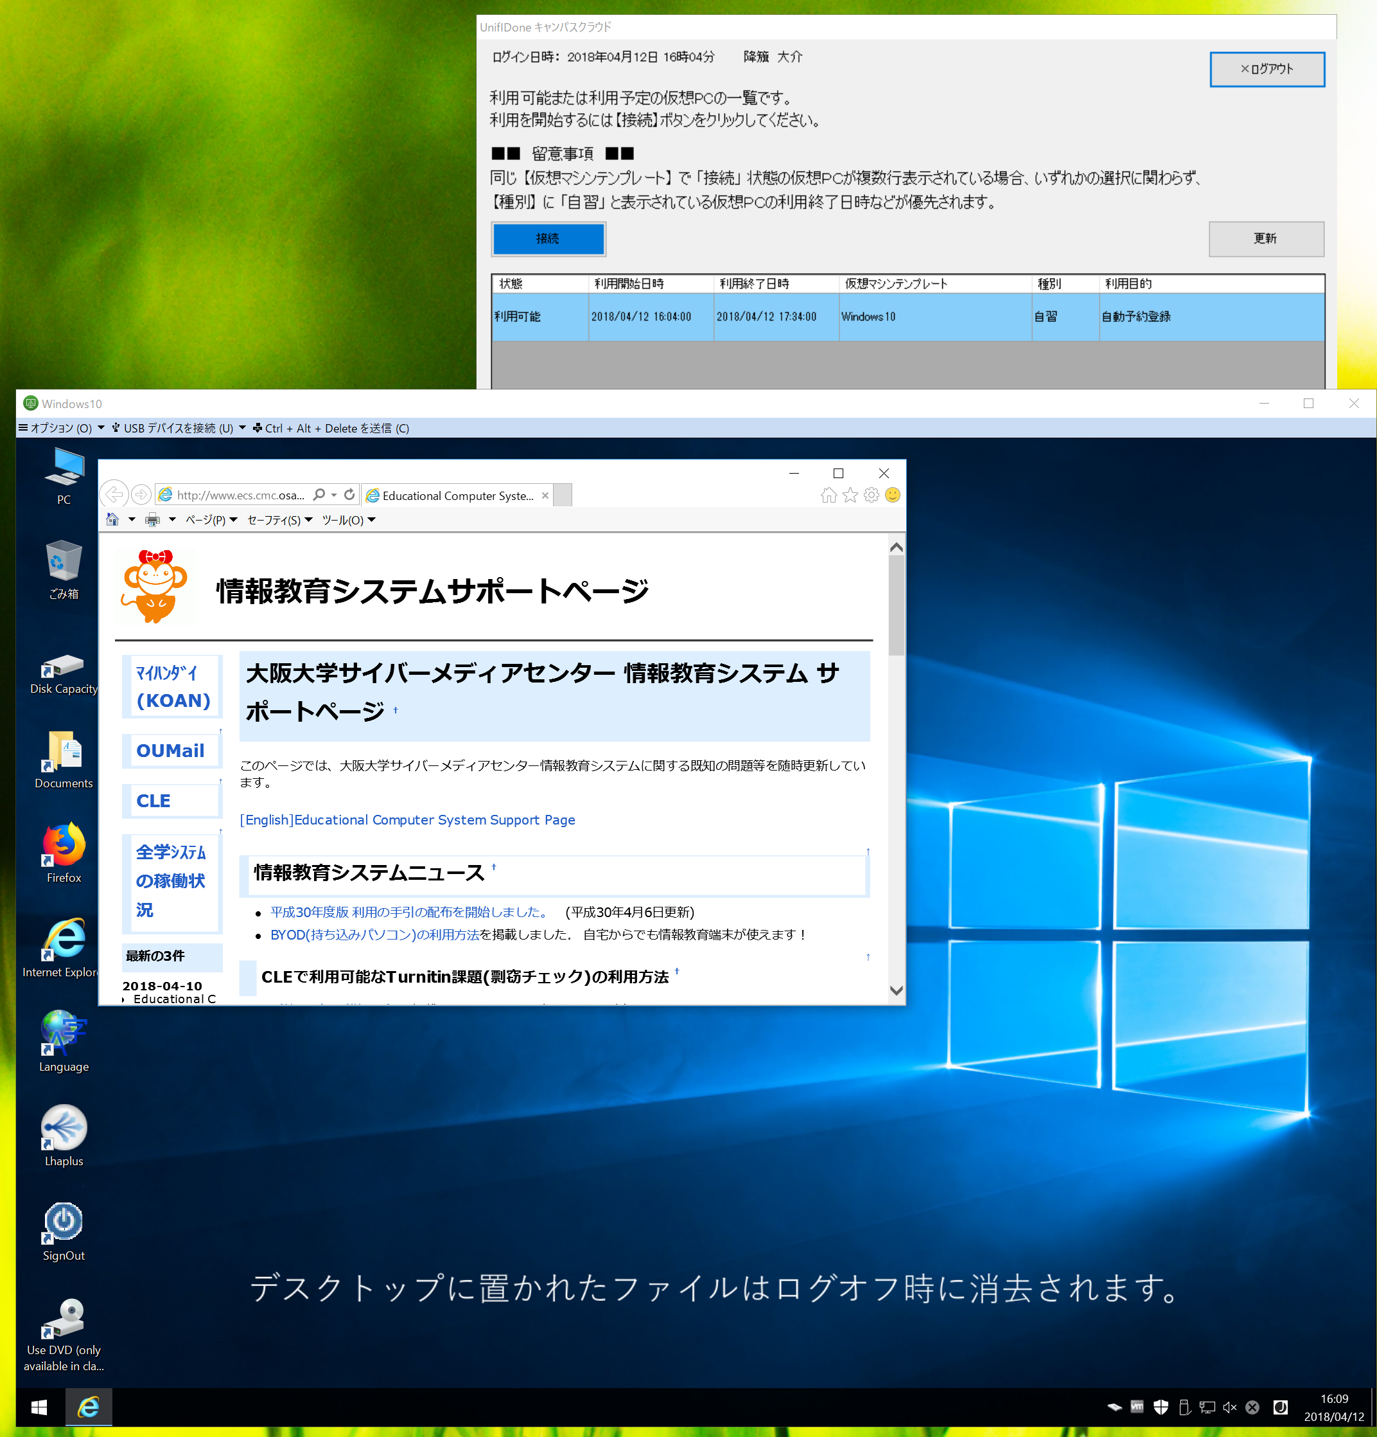Click the Firefox icon on desktop
The height and width of the screenshot is (1437, 1377).
(x=62, y=853)
